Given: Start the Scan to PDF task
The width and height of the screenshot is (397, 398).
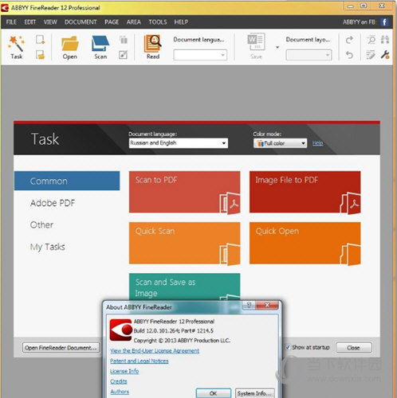Looking at the screenshot, I should [185, 192].
